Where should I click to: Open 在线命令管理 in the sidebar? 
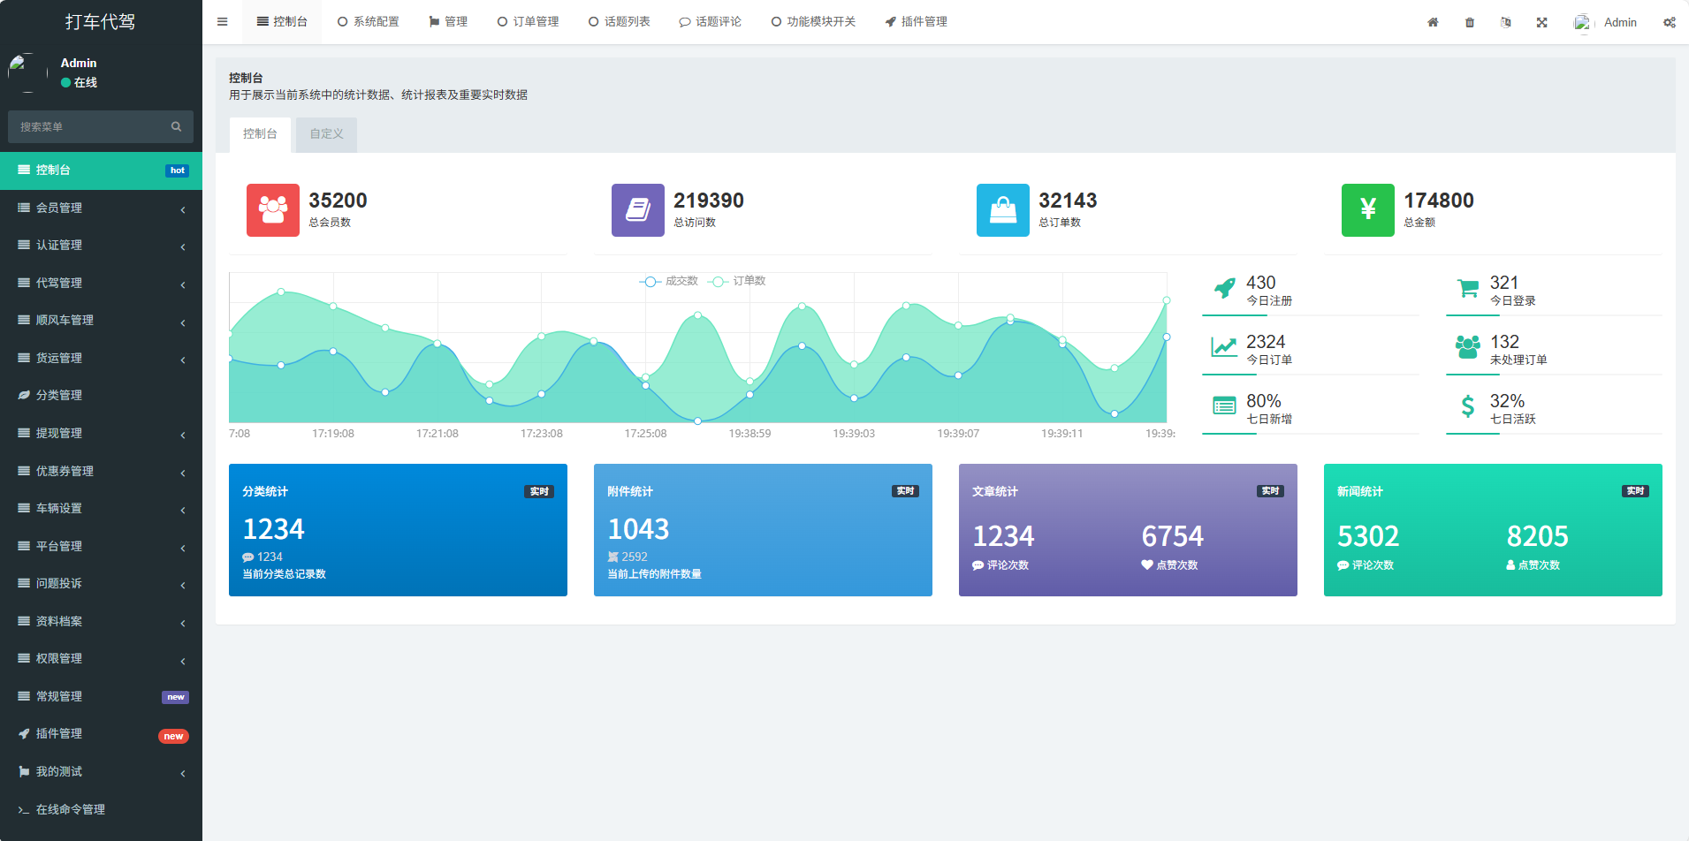[101, 809]
